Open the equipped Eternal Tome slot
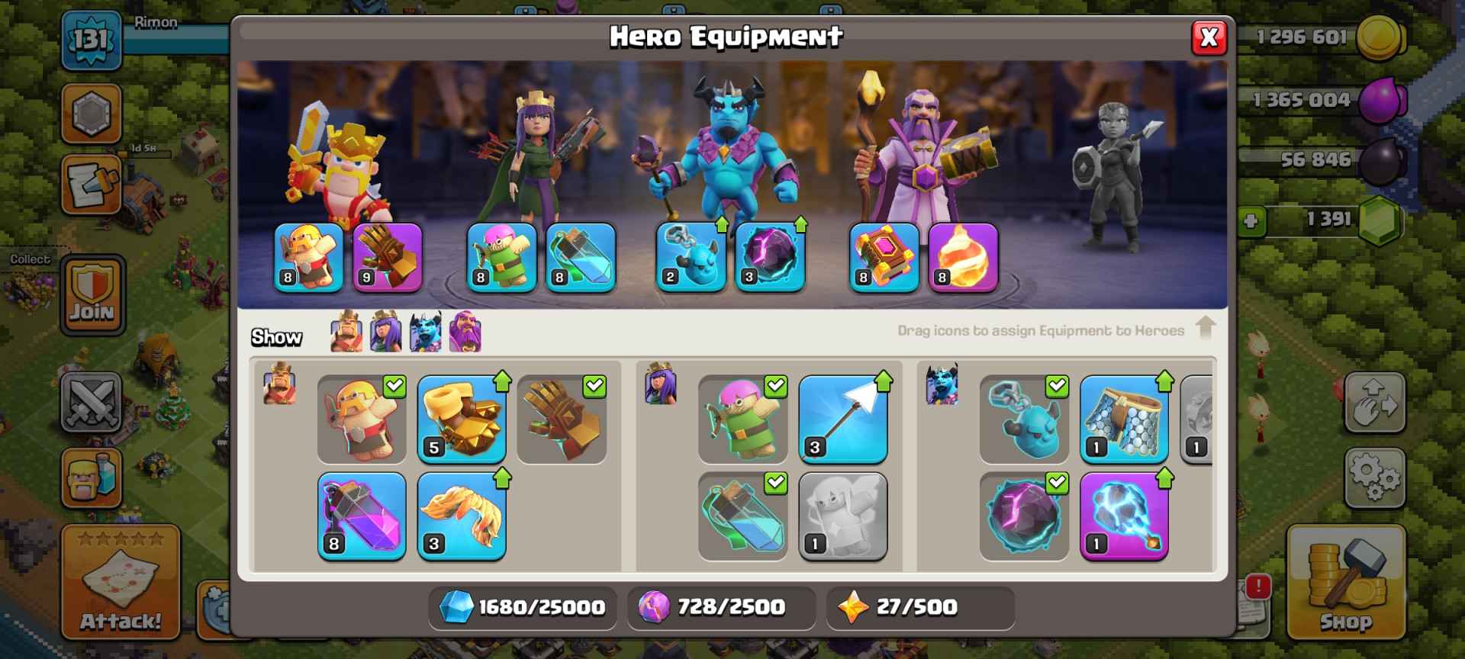Image resolution: width=1465 pixels, height=659 pixels. [x=884, y=258]
